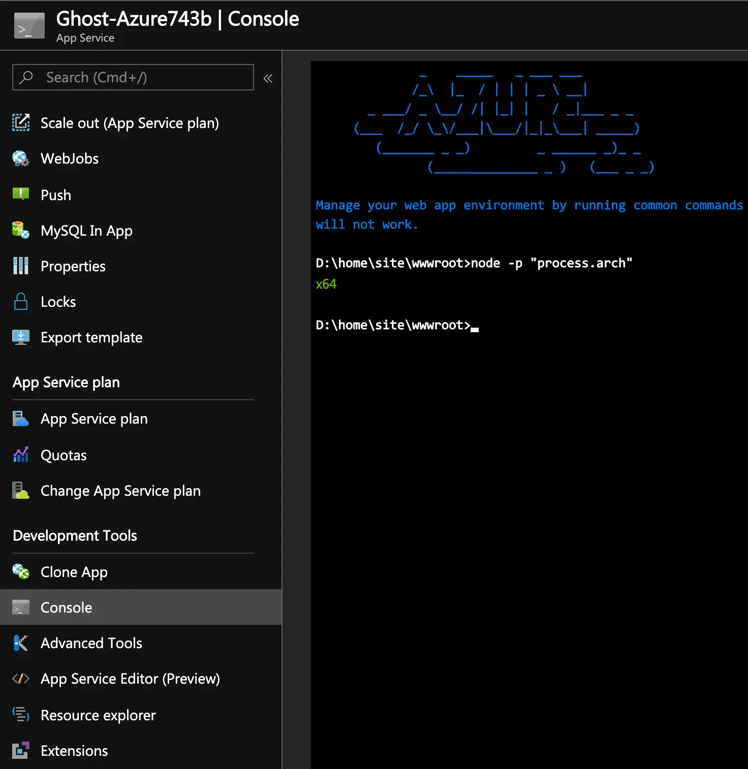748x769 pixels.
Task: Click the Advanced Tools wrench icon
Action: (21, 643)
